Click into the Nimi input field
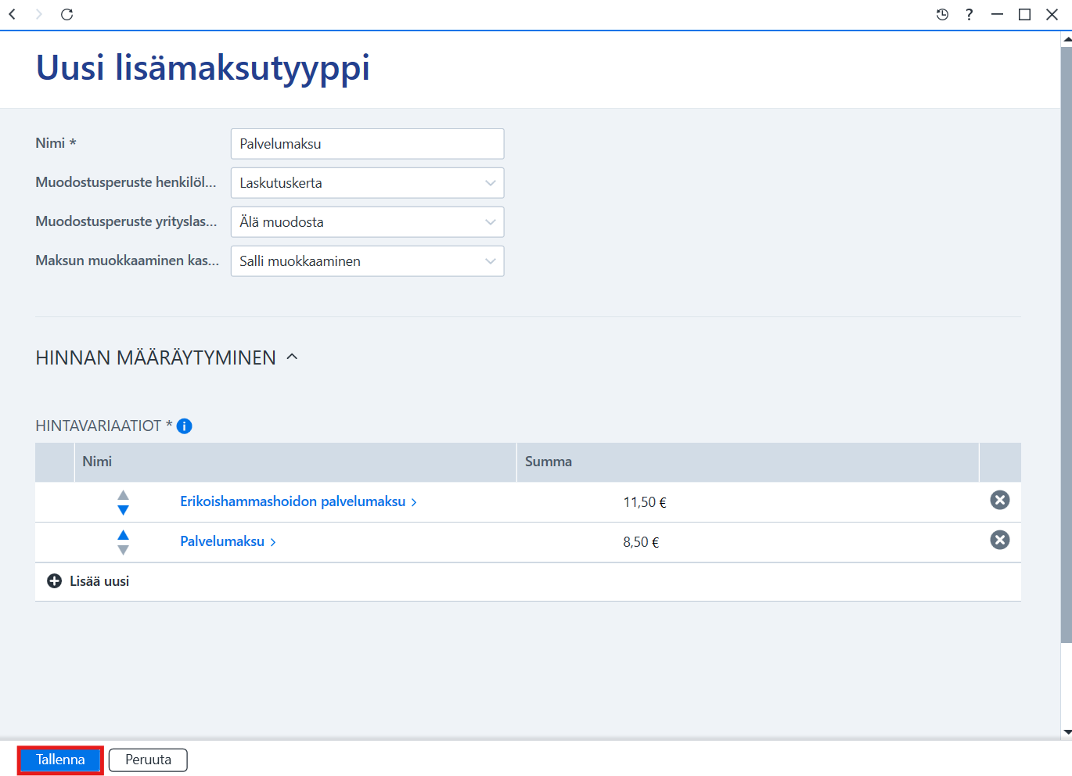The width and height of the screenshot is (1072, 776). click(x=367, y=144)
